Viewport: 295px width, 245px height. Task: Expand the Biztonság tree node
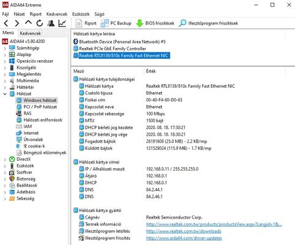click(5, 179)
